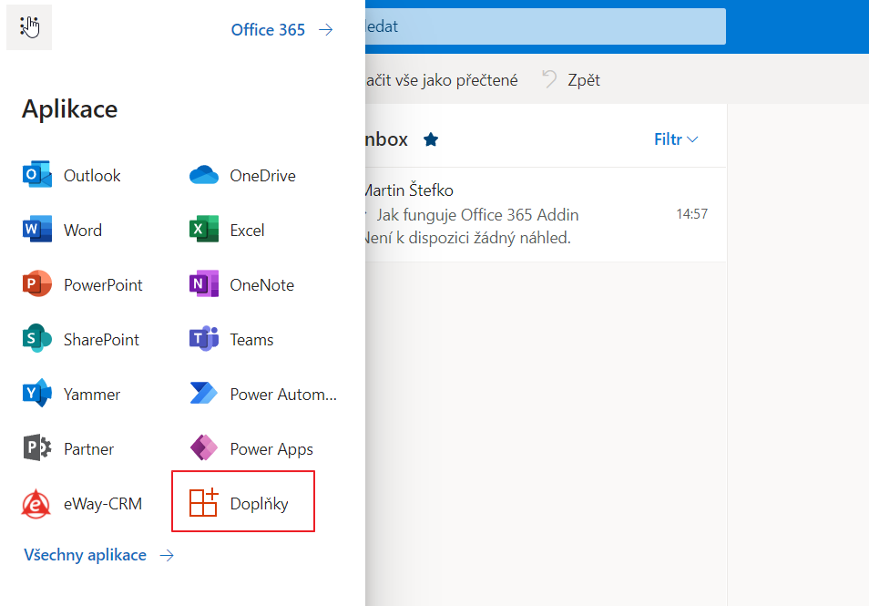This screenshot has width=869, height=606.
Task: Click the Office 365 arrow icon
Action: pyautogui.click(x=326, y=29)
